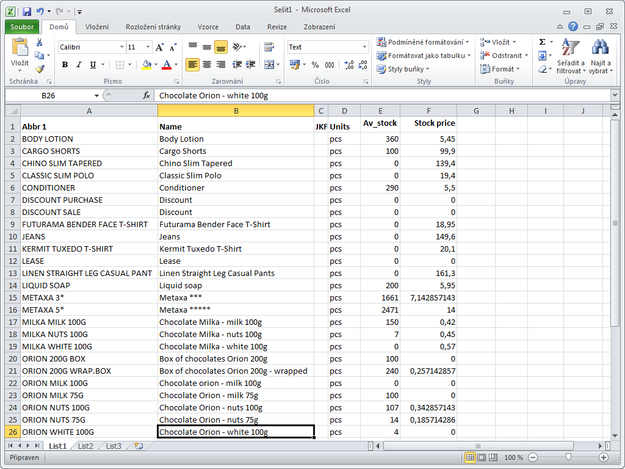
Task: Activate the Format Painter brush
Action: pos(39,68)
